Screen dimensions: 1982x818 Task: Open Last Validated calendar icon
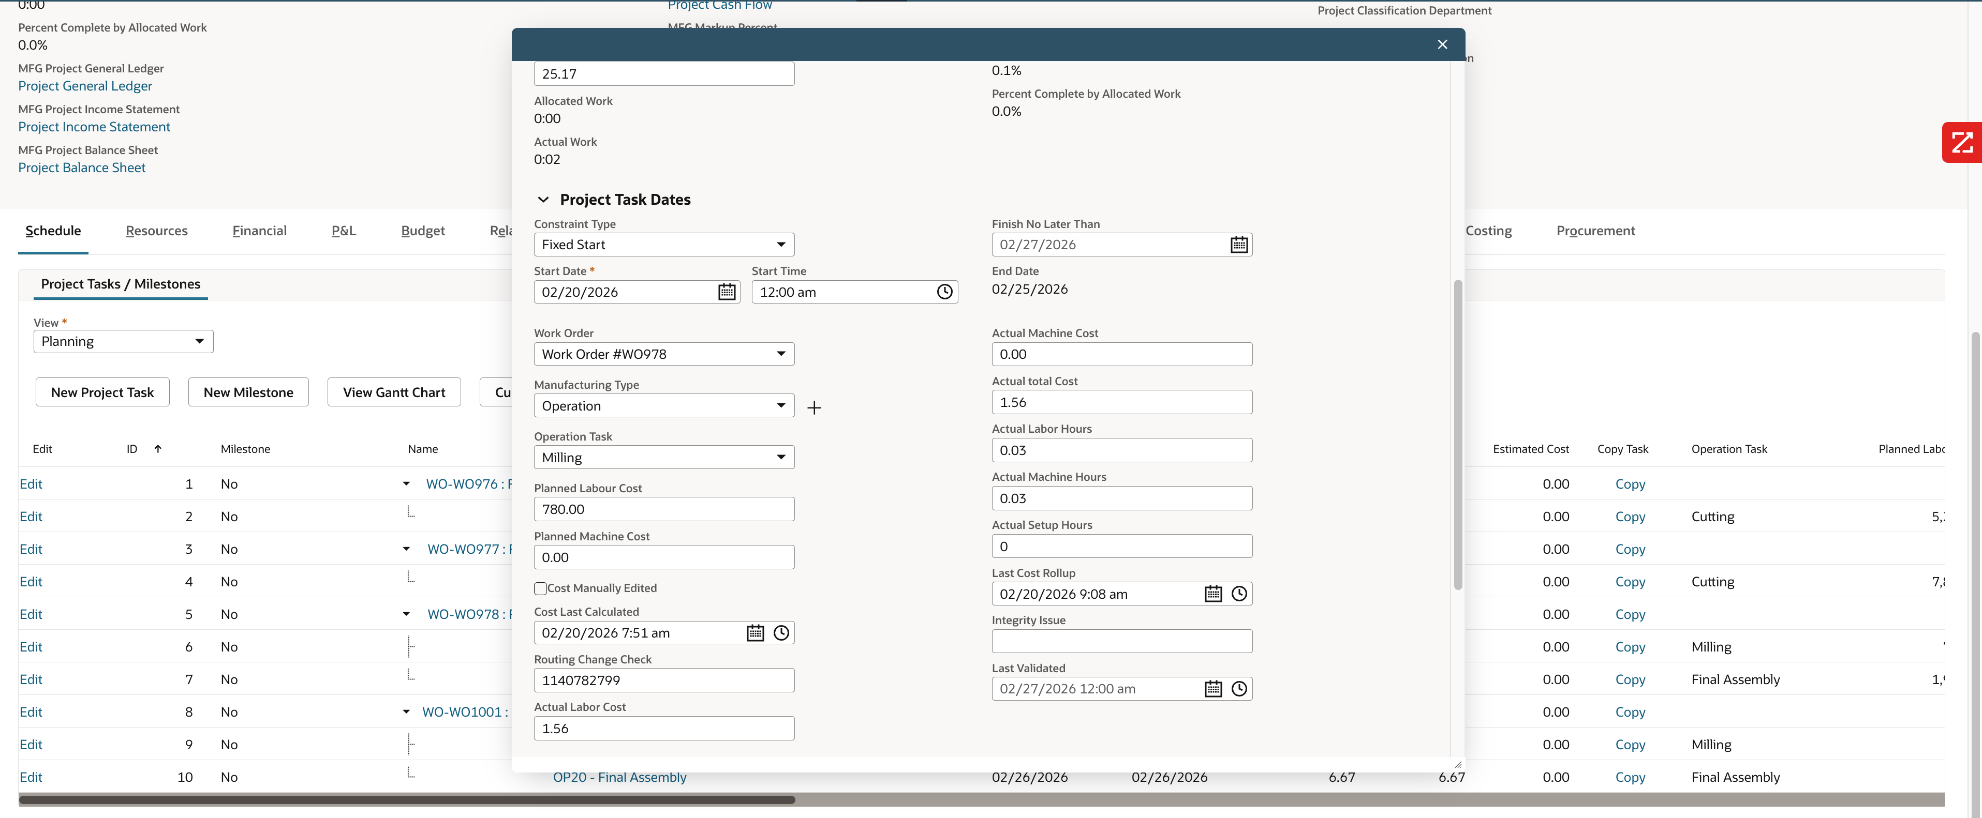[x=1212, y=689]
